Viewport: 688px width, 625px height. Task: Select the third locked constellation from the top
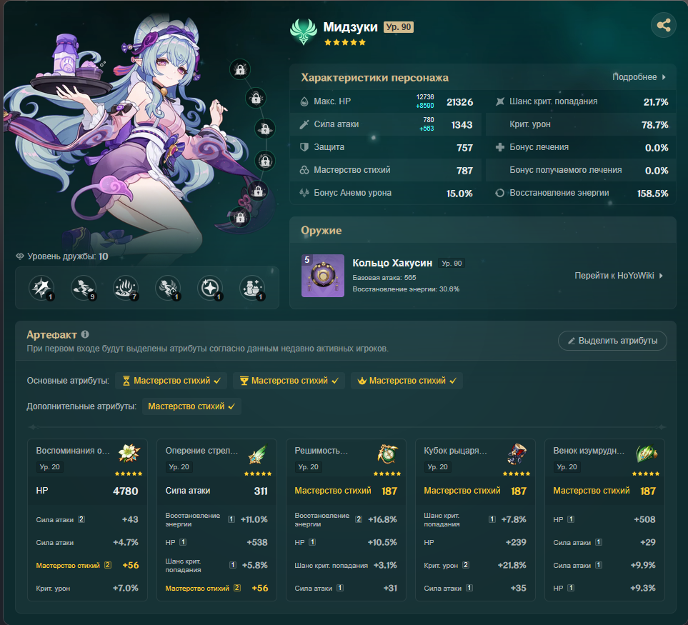coord(265,129)
